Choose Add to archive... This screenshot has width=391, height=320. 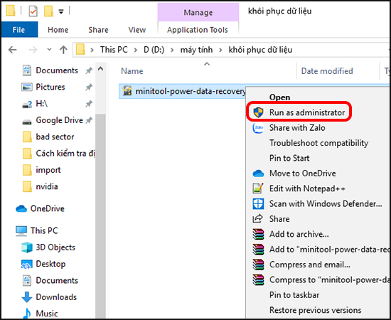point(299,234)
